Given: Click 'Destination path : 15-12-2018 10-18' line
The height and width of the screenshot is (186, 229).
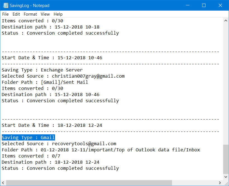Looking at the screenshot, I should pos(51,27).
